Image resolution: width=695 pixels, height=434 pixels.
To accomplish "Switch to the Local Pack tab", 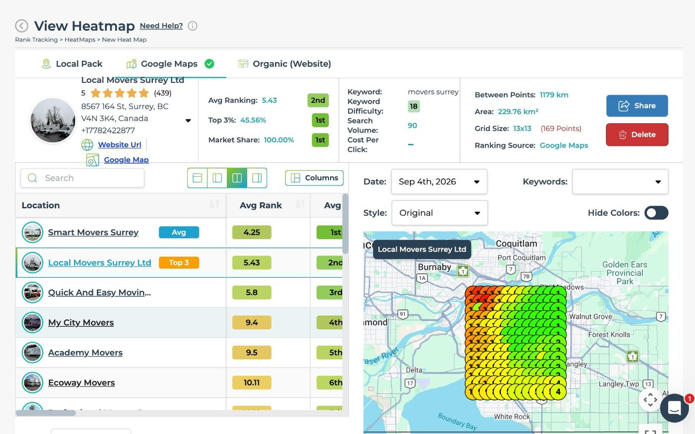I will 72,63.
